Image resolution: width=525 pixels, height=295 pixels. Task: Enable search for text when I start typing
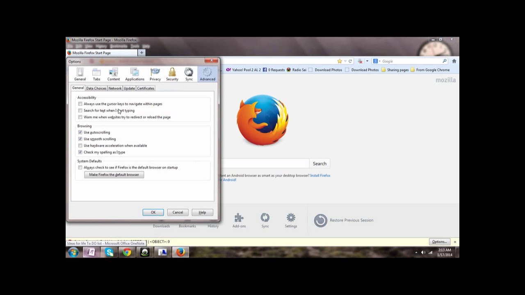click(80, 111)
